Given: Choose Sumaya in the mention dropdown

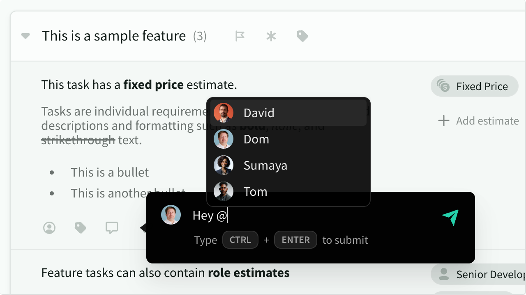Looking at the screenshot, I should coord(288,166).
